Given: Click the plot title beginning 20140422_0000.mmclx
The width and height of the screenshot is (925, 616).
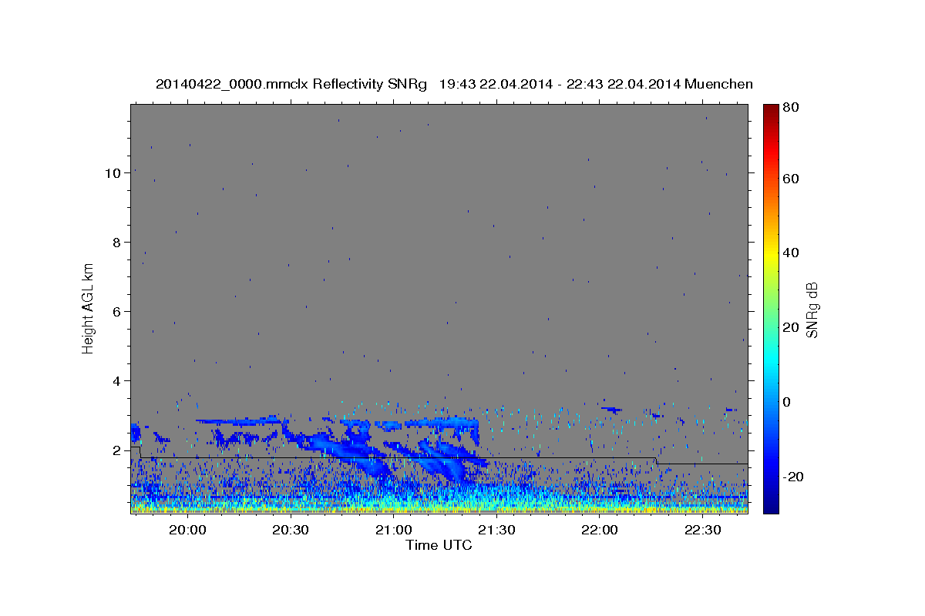Looking at the screenshot, I should pos(454,84).
